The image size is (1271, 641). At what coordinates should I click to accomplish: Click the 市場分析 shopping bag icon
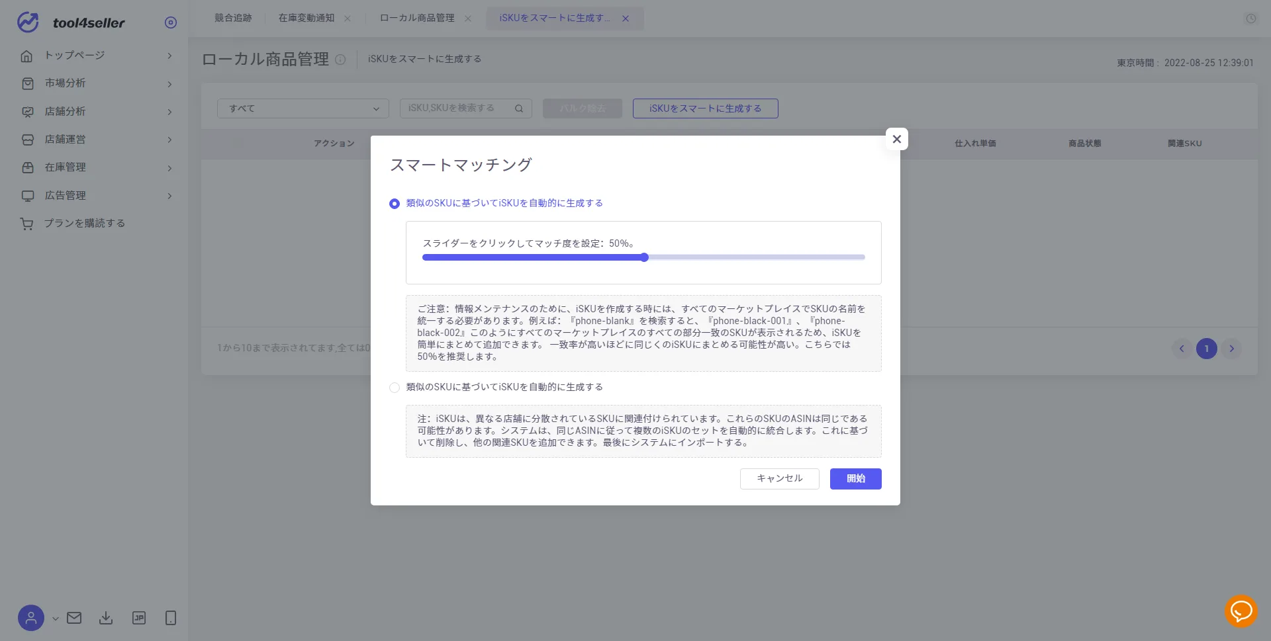(x=27, y=83)
